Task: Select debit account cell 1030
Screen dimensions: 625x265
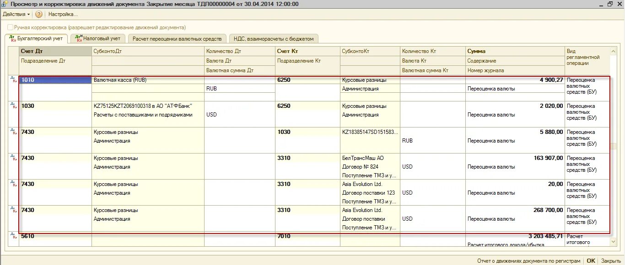Action: (55, 106)
